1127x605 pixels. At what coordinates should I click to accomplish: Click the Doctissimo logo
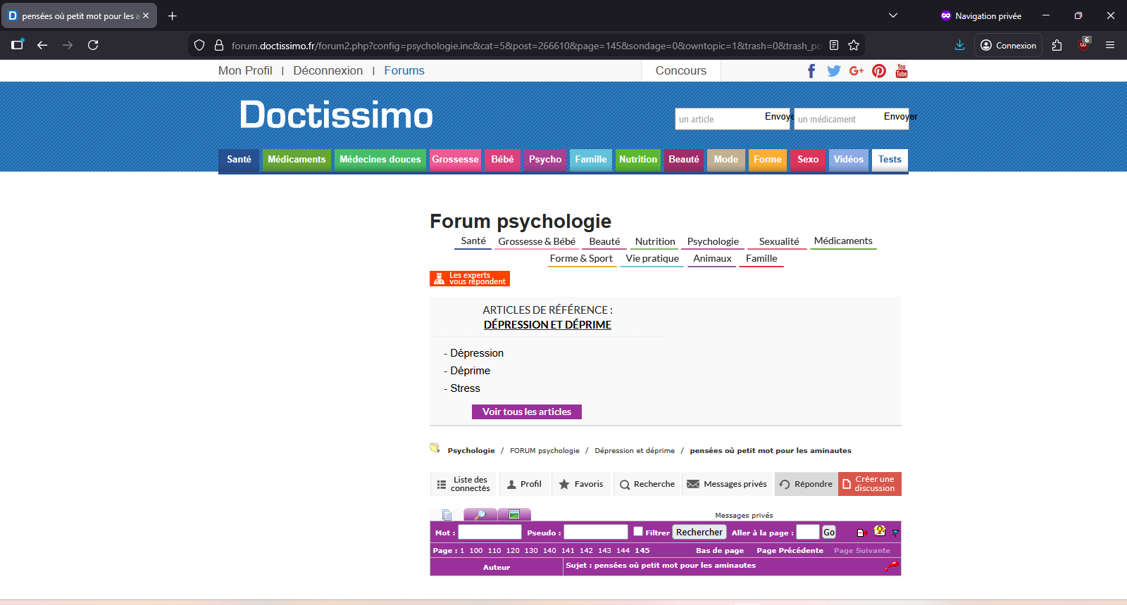click(x=336, y=115)
